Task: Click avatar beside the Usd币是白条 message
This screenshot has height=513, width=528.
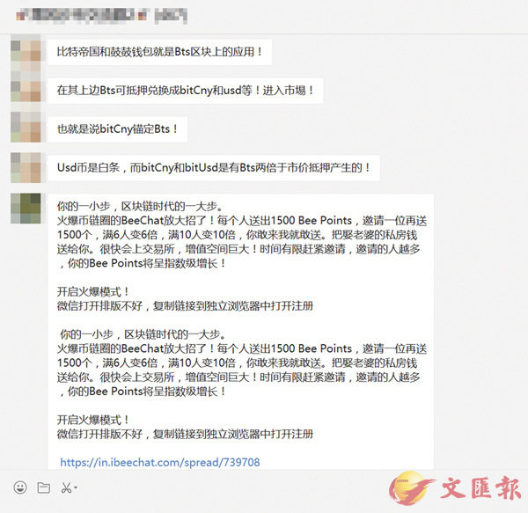Action: click(26, 168)
